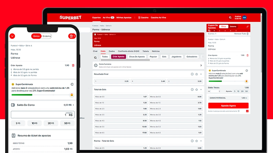Viewport: 273px width, 153px height.
Task: Click SuperCombinada gift icon on desktop slip
Action: [x=246, y=81]
